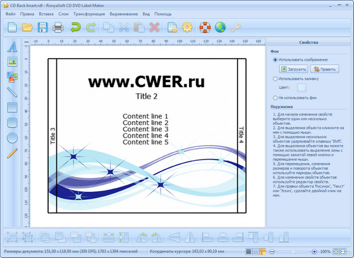Screen dimensions: 354x258
Task: Open settings with the gear icon
Action: pos(187,27)
